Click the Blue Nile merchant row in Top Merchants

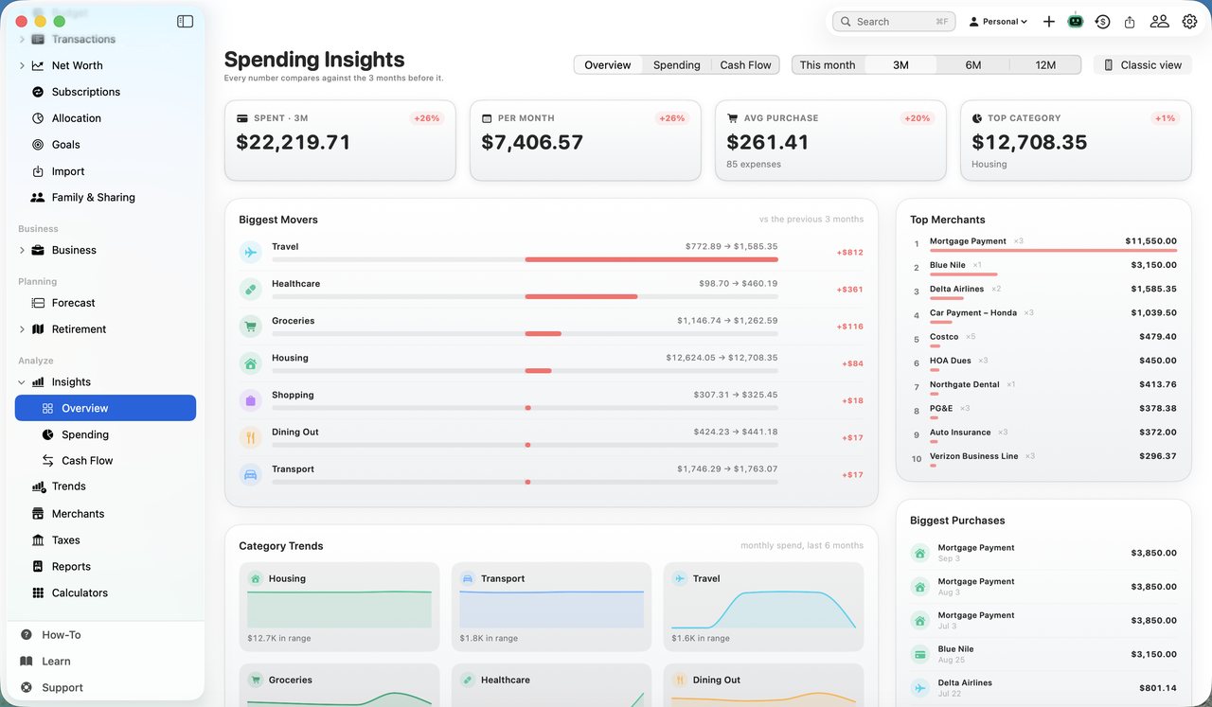(1043, 267)
